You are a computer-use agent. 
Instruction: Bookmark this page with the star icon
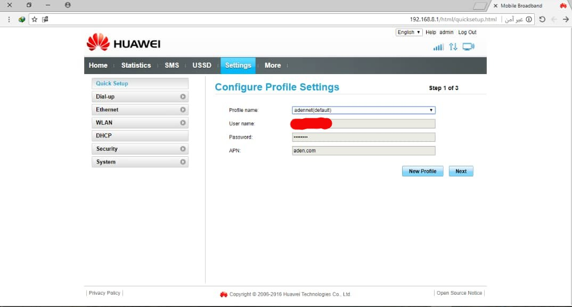tap(34, 19)
